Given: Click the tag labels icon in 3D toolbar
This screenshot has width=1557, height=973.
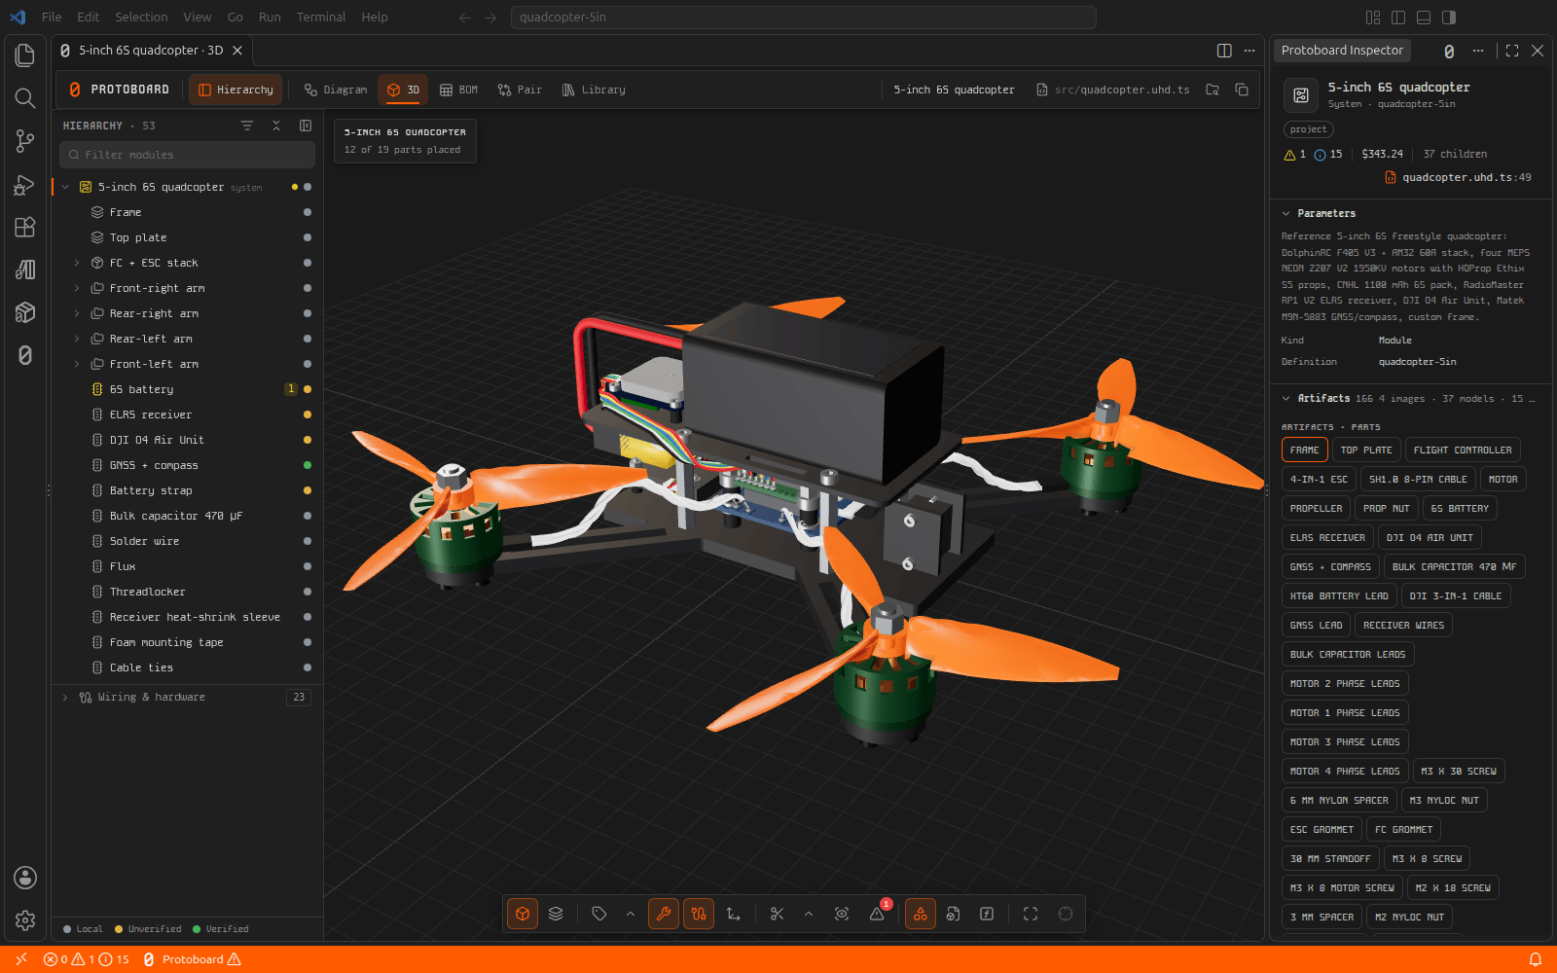Looking at the screenshot, I should pyautogui.click(x=599, y=914).
